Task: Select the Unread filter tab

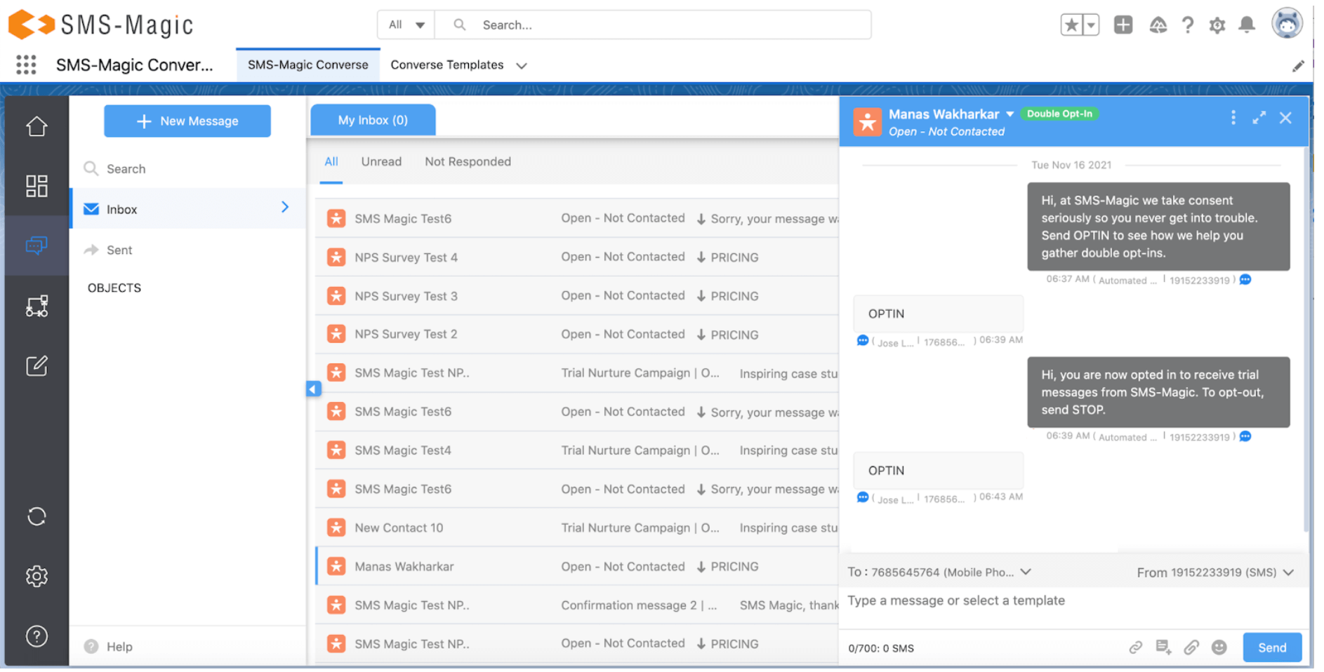Action: click(381, 162)
